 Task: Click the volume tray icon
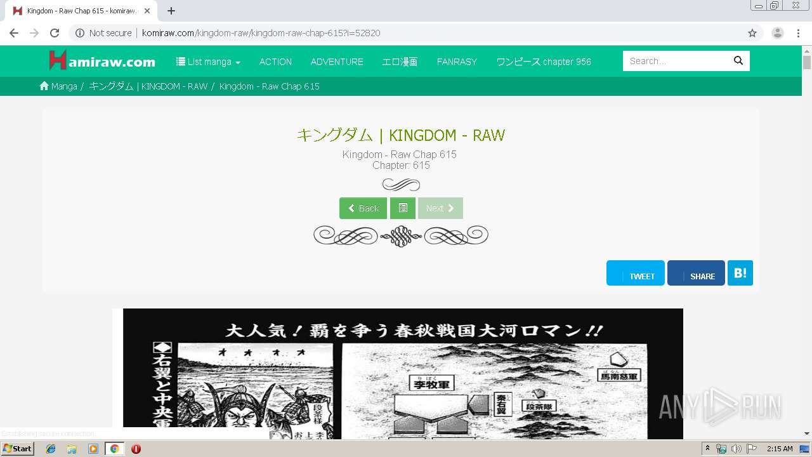point(736,449)
